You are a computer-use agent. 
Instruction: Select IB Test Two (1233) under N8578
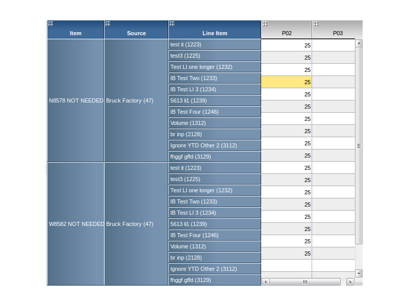click(215, 78)
